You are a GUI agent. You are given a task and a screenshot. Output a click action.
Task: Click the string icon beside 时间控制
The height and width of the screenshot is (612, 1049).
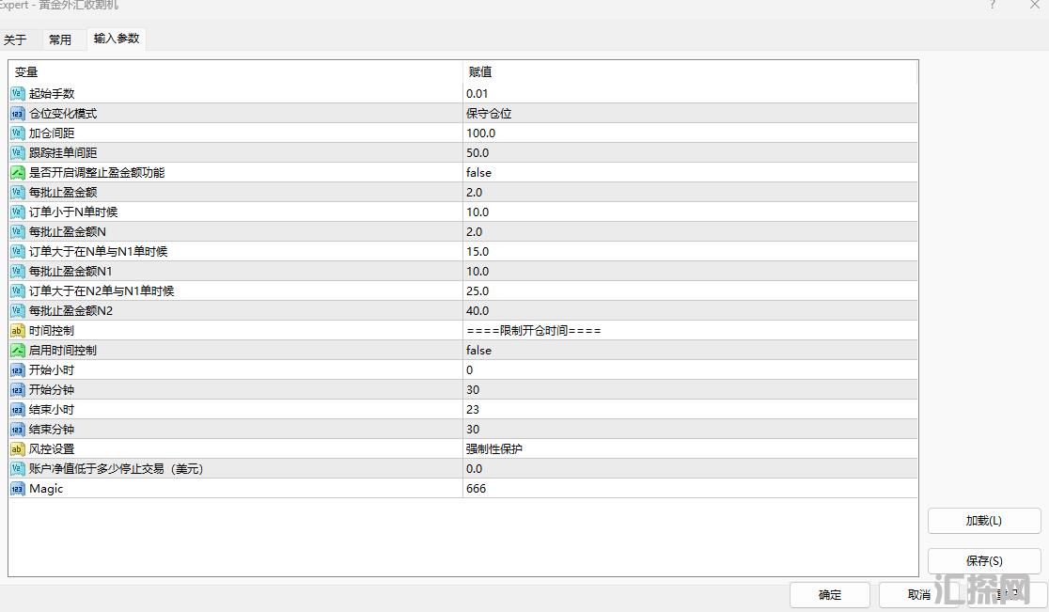(x=18, y=330)
